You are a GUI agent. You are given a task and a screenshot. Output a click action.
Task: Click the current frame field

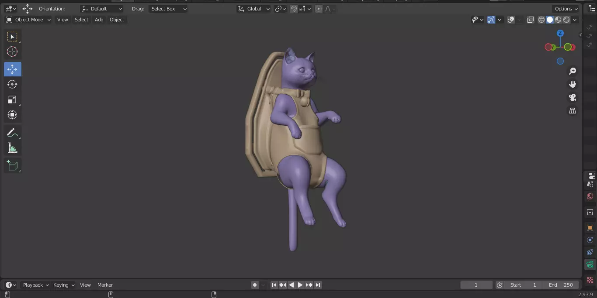[x=476, y=285]
